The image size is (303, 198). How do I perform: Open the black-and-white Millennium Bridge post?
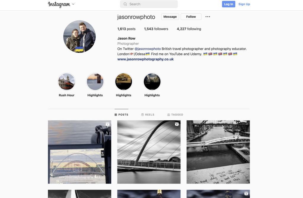(x=149, y=152)
